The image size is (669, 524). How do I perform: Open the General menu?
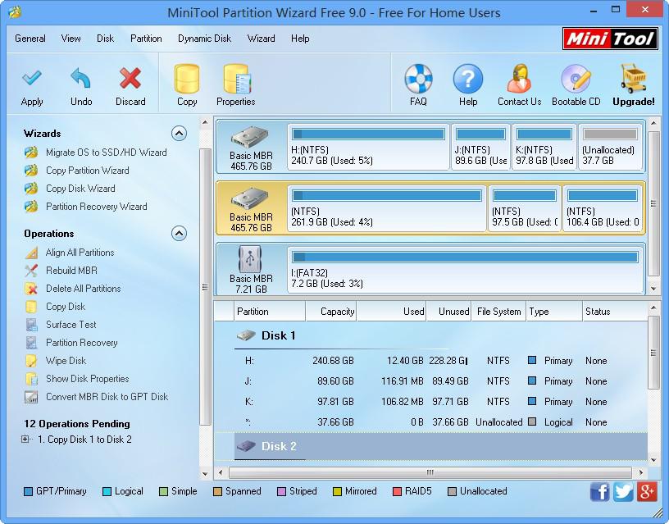pyautogui.click(x=30, y=39)
